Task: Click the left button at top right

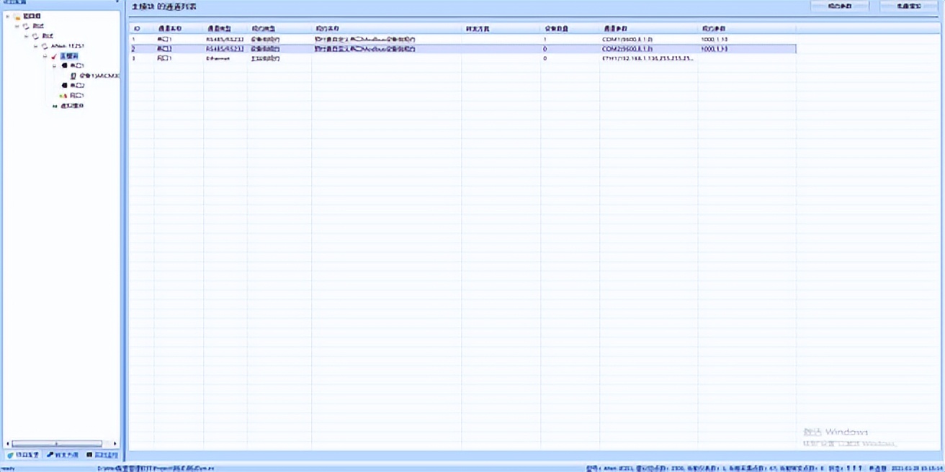Action: (x=840, y=6)
